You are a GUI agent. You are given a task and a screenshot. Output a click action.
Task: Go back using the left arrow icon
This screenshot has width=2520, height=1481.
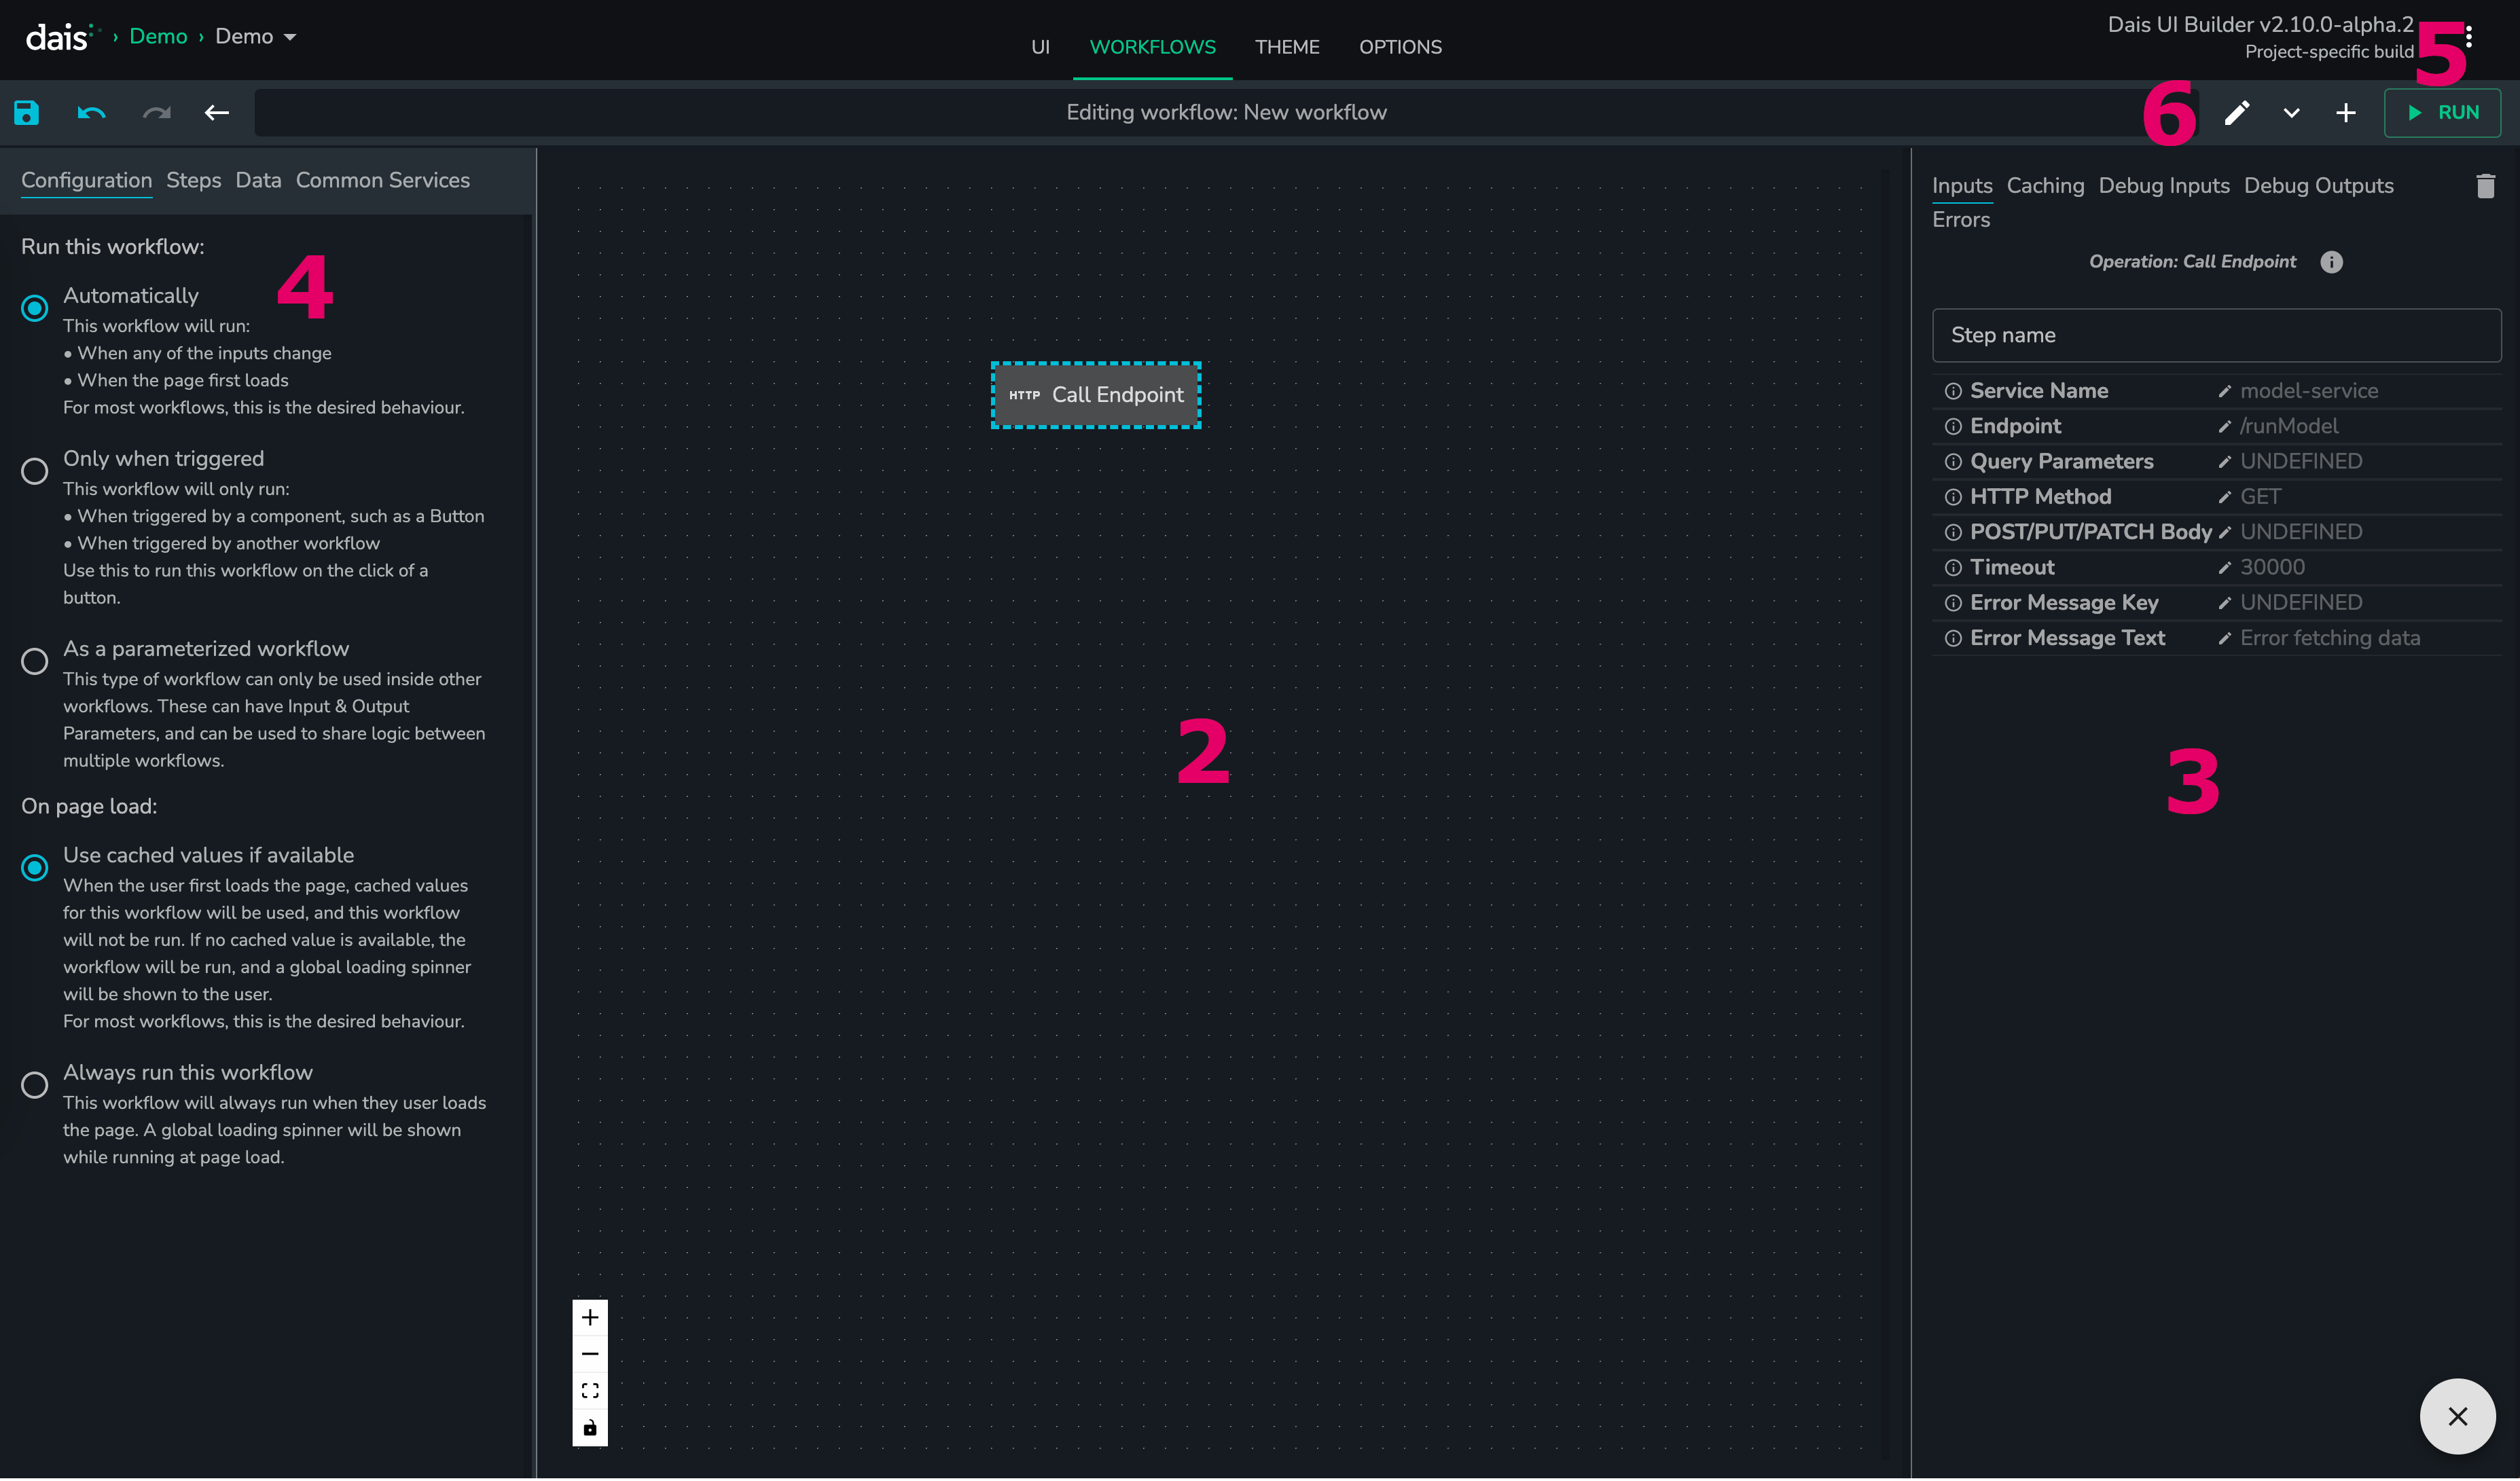point(217,113)
